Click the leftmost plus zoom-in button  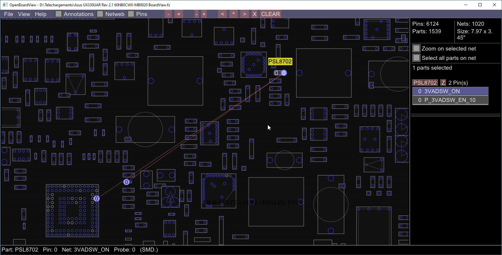[x=179, y=14]
